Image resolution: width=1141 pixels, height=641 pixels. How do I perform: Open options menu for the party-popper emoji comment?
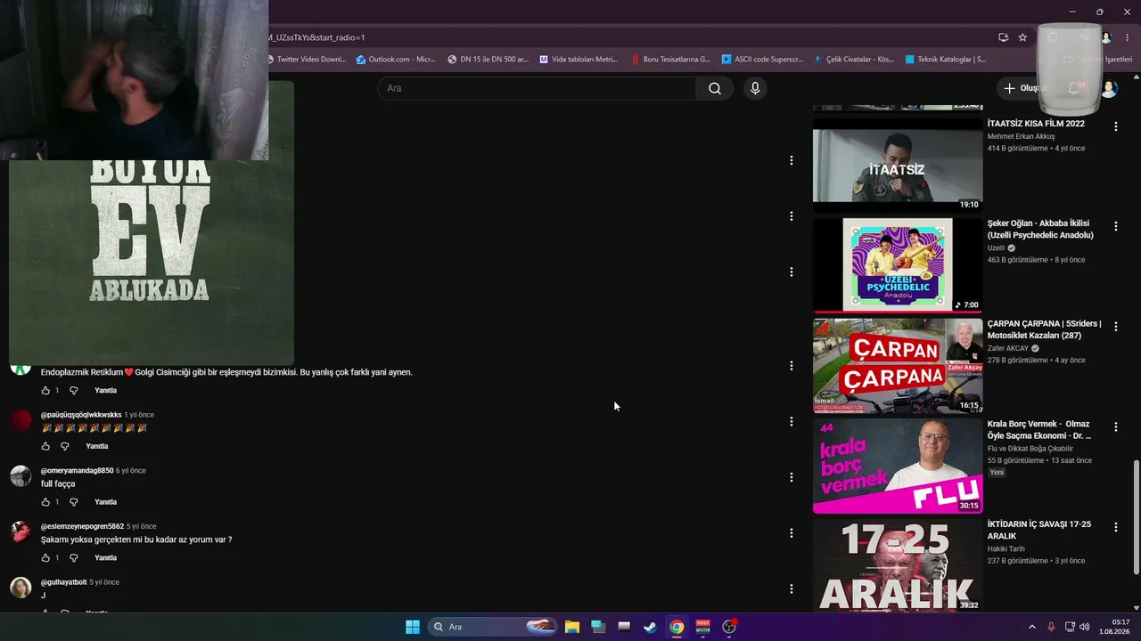tap(791, 421)
